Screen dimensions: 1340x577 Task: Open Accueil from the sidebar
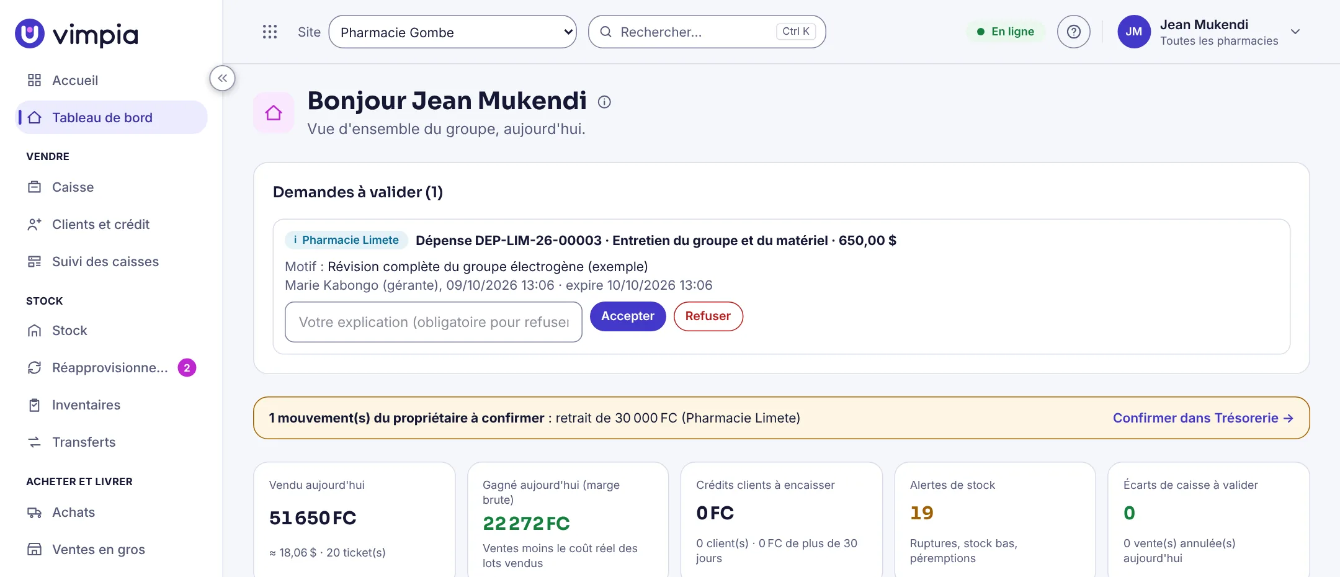111,81
